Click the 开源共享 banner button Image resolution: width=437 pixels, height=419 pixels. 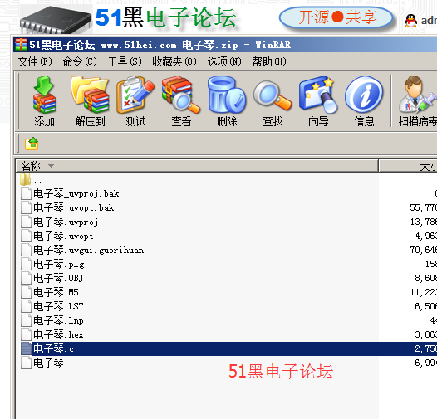[x=336, y=17]
